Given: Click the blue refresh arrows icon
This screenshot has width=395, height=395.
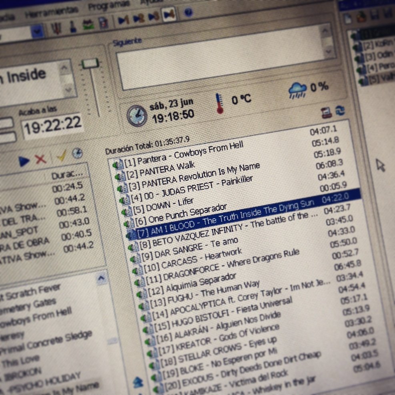Looking at the screenshot, I should [x=340, y=110].
